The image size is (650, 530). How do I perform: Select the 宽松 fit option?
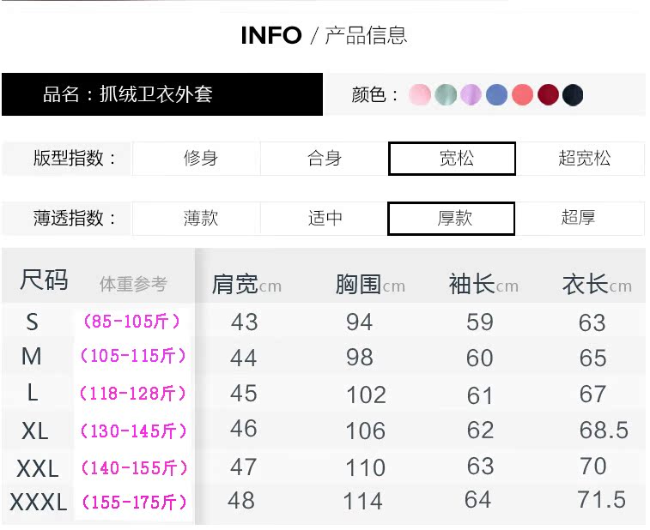click(x=453, y=159)
